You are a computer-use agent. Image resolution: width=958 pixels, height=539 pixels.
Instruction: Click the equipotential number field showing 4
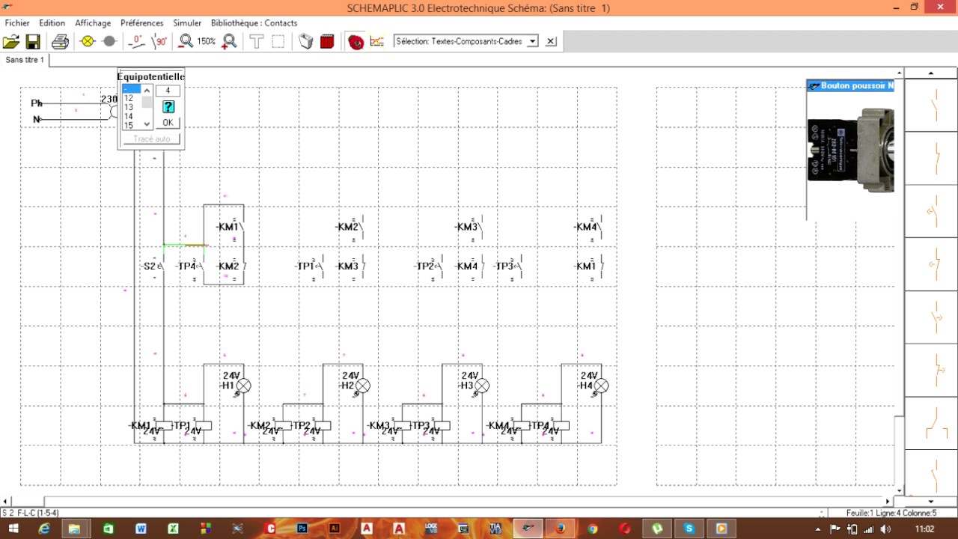coord(168,91)
